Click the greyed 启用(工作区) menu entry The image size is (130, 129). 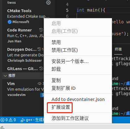click(x=65, y=31)
